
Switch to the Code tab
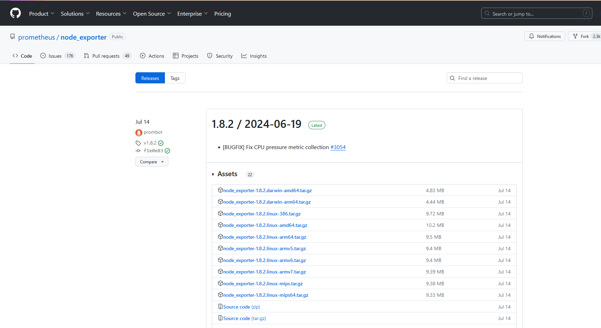[22, 56]
